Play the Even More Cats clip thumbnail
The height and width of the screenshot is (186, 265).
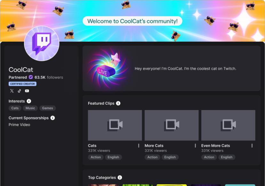pos(228,125)
